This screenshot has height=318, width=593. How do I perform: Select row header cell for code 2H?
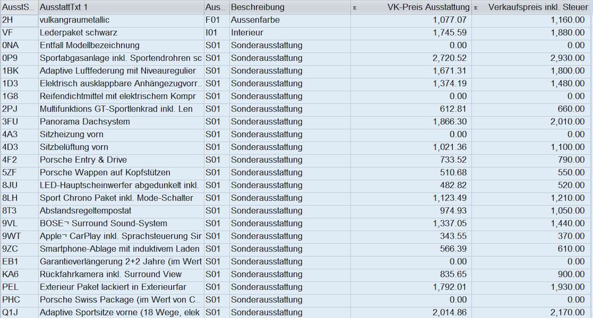click(x=19, y=20)
